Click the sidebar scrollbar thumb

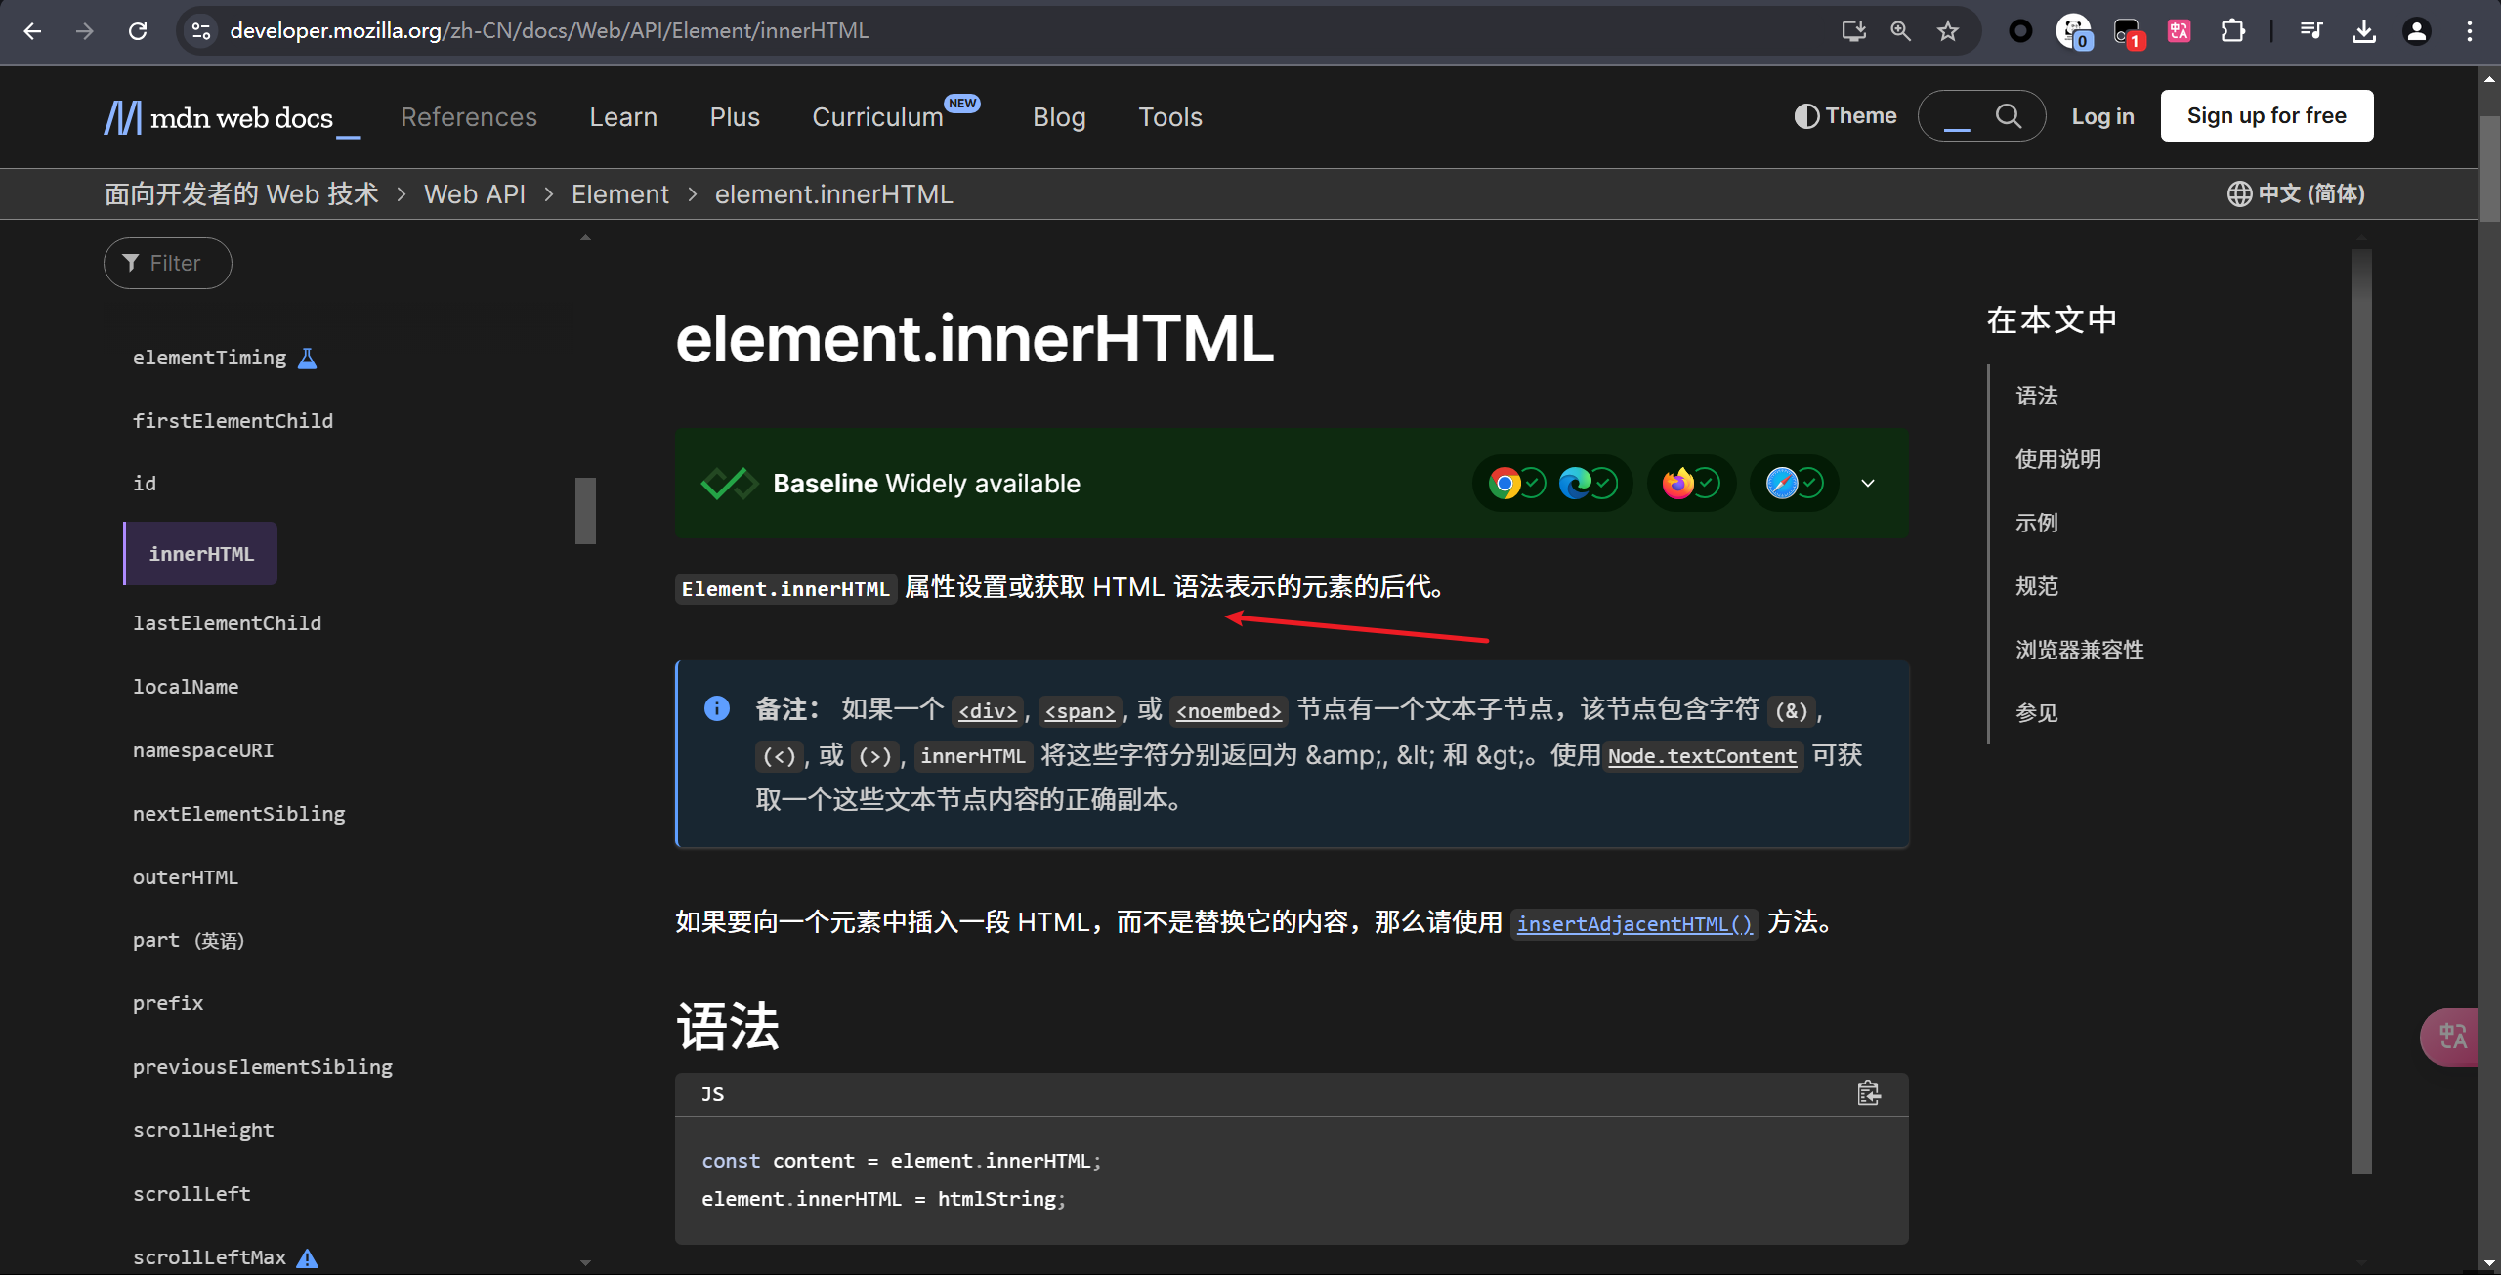click(585, 510)
